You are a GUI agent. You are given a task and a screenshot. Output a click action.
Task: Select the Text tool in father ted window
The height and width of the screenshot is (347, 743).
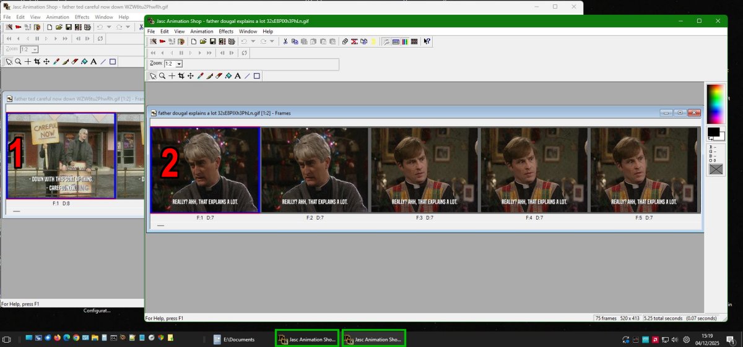tap(93, 61)
